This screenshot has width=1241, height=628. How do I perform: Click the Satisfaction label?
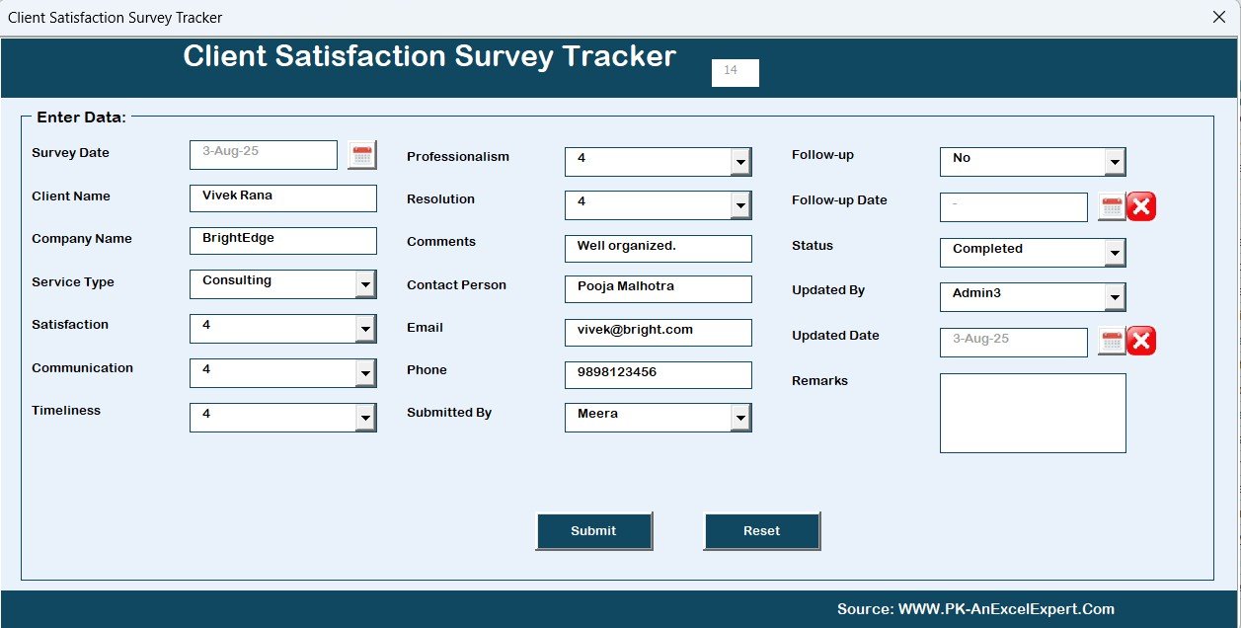[x=70, y=325]
